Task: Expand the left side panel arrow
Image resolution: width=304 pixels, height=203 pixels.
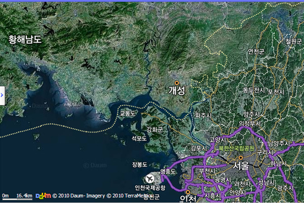Action: tap(2, 94)
